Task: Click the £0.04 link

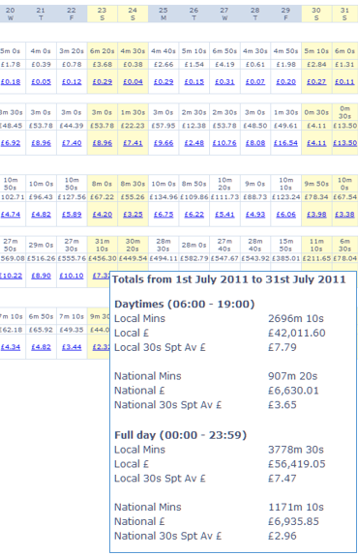Action: point(133,81)
